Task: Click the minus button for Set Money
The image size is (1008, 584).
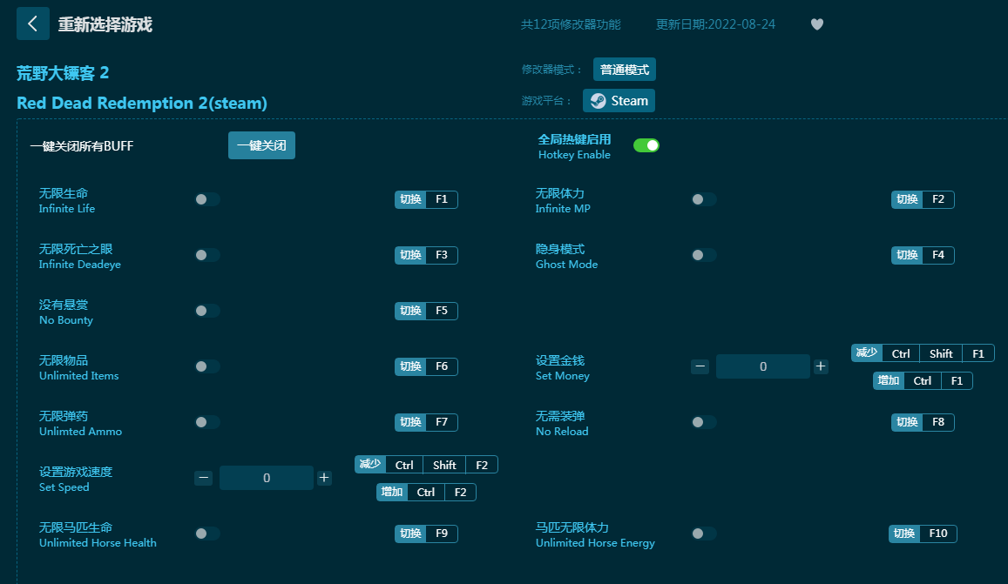Action: point(700,366)
